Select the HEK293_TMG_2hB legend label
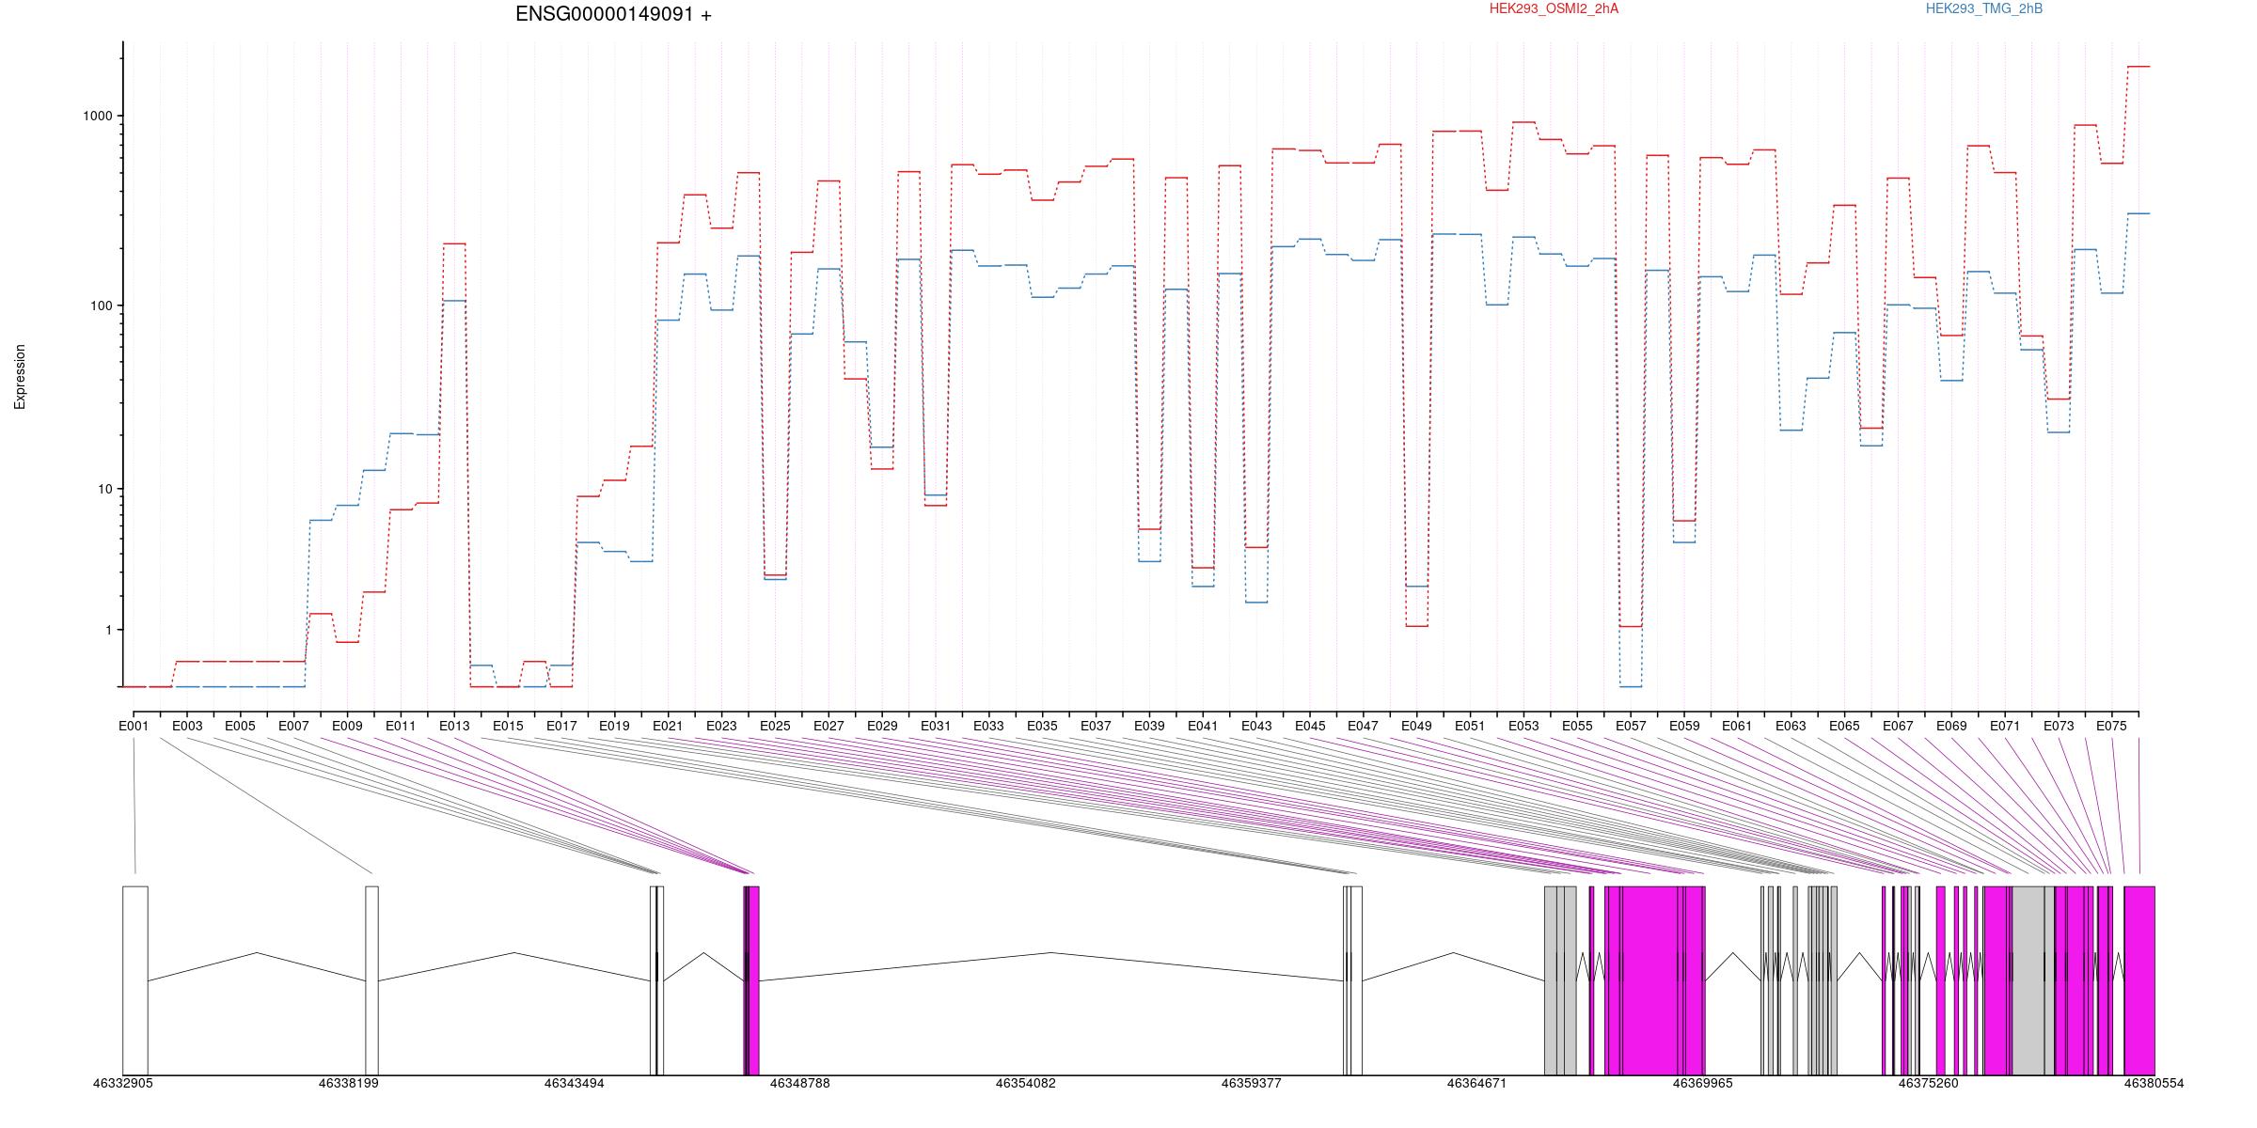This screenshot has height=1128, width=2257. click(1983, 8)
